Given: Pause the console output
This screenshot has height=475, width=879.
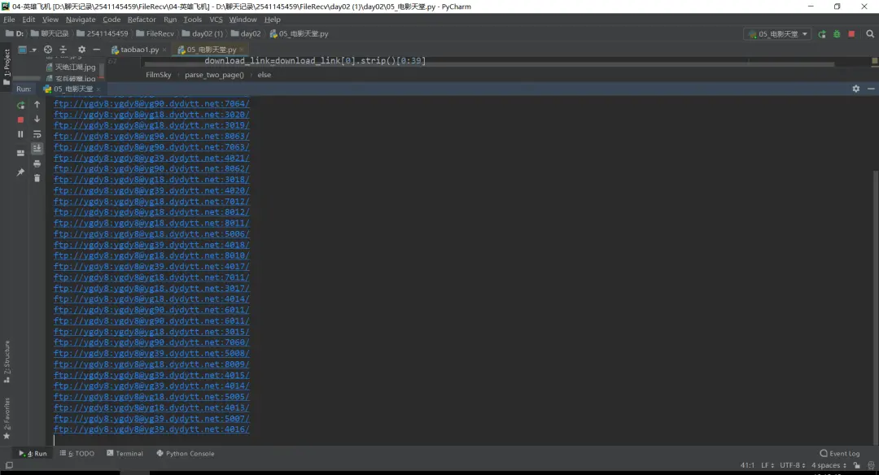Looking at the screenshot, I should tap(20, 134).
